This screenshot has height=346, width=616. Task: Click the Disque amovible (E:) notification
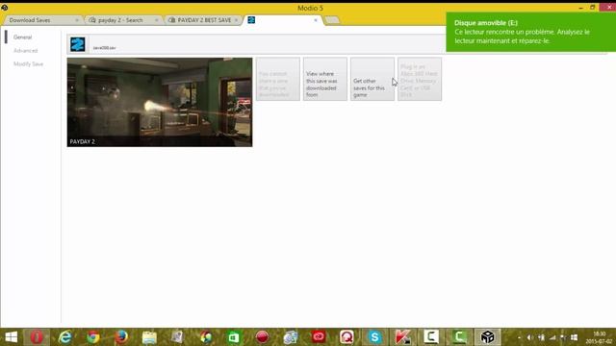pyautogui.click(x=530, y=32)
